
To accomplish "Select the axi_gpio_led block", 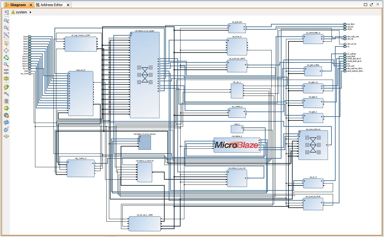I will click(237, 28).
